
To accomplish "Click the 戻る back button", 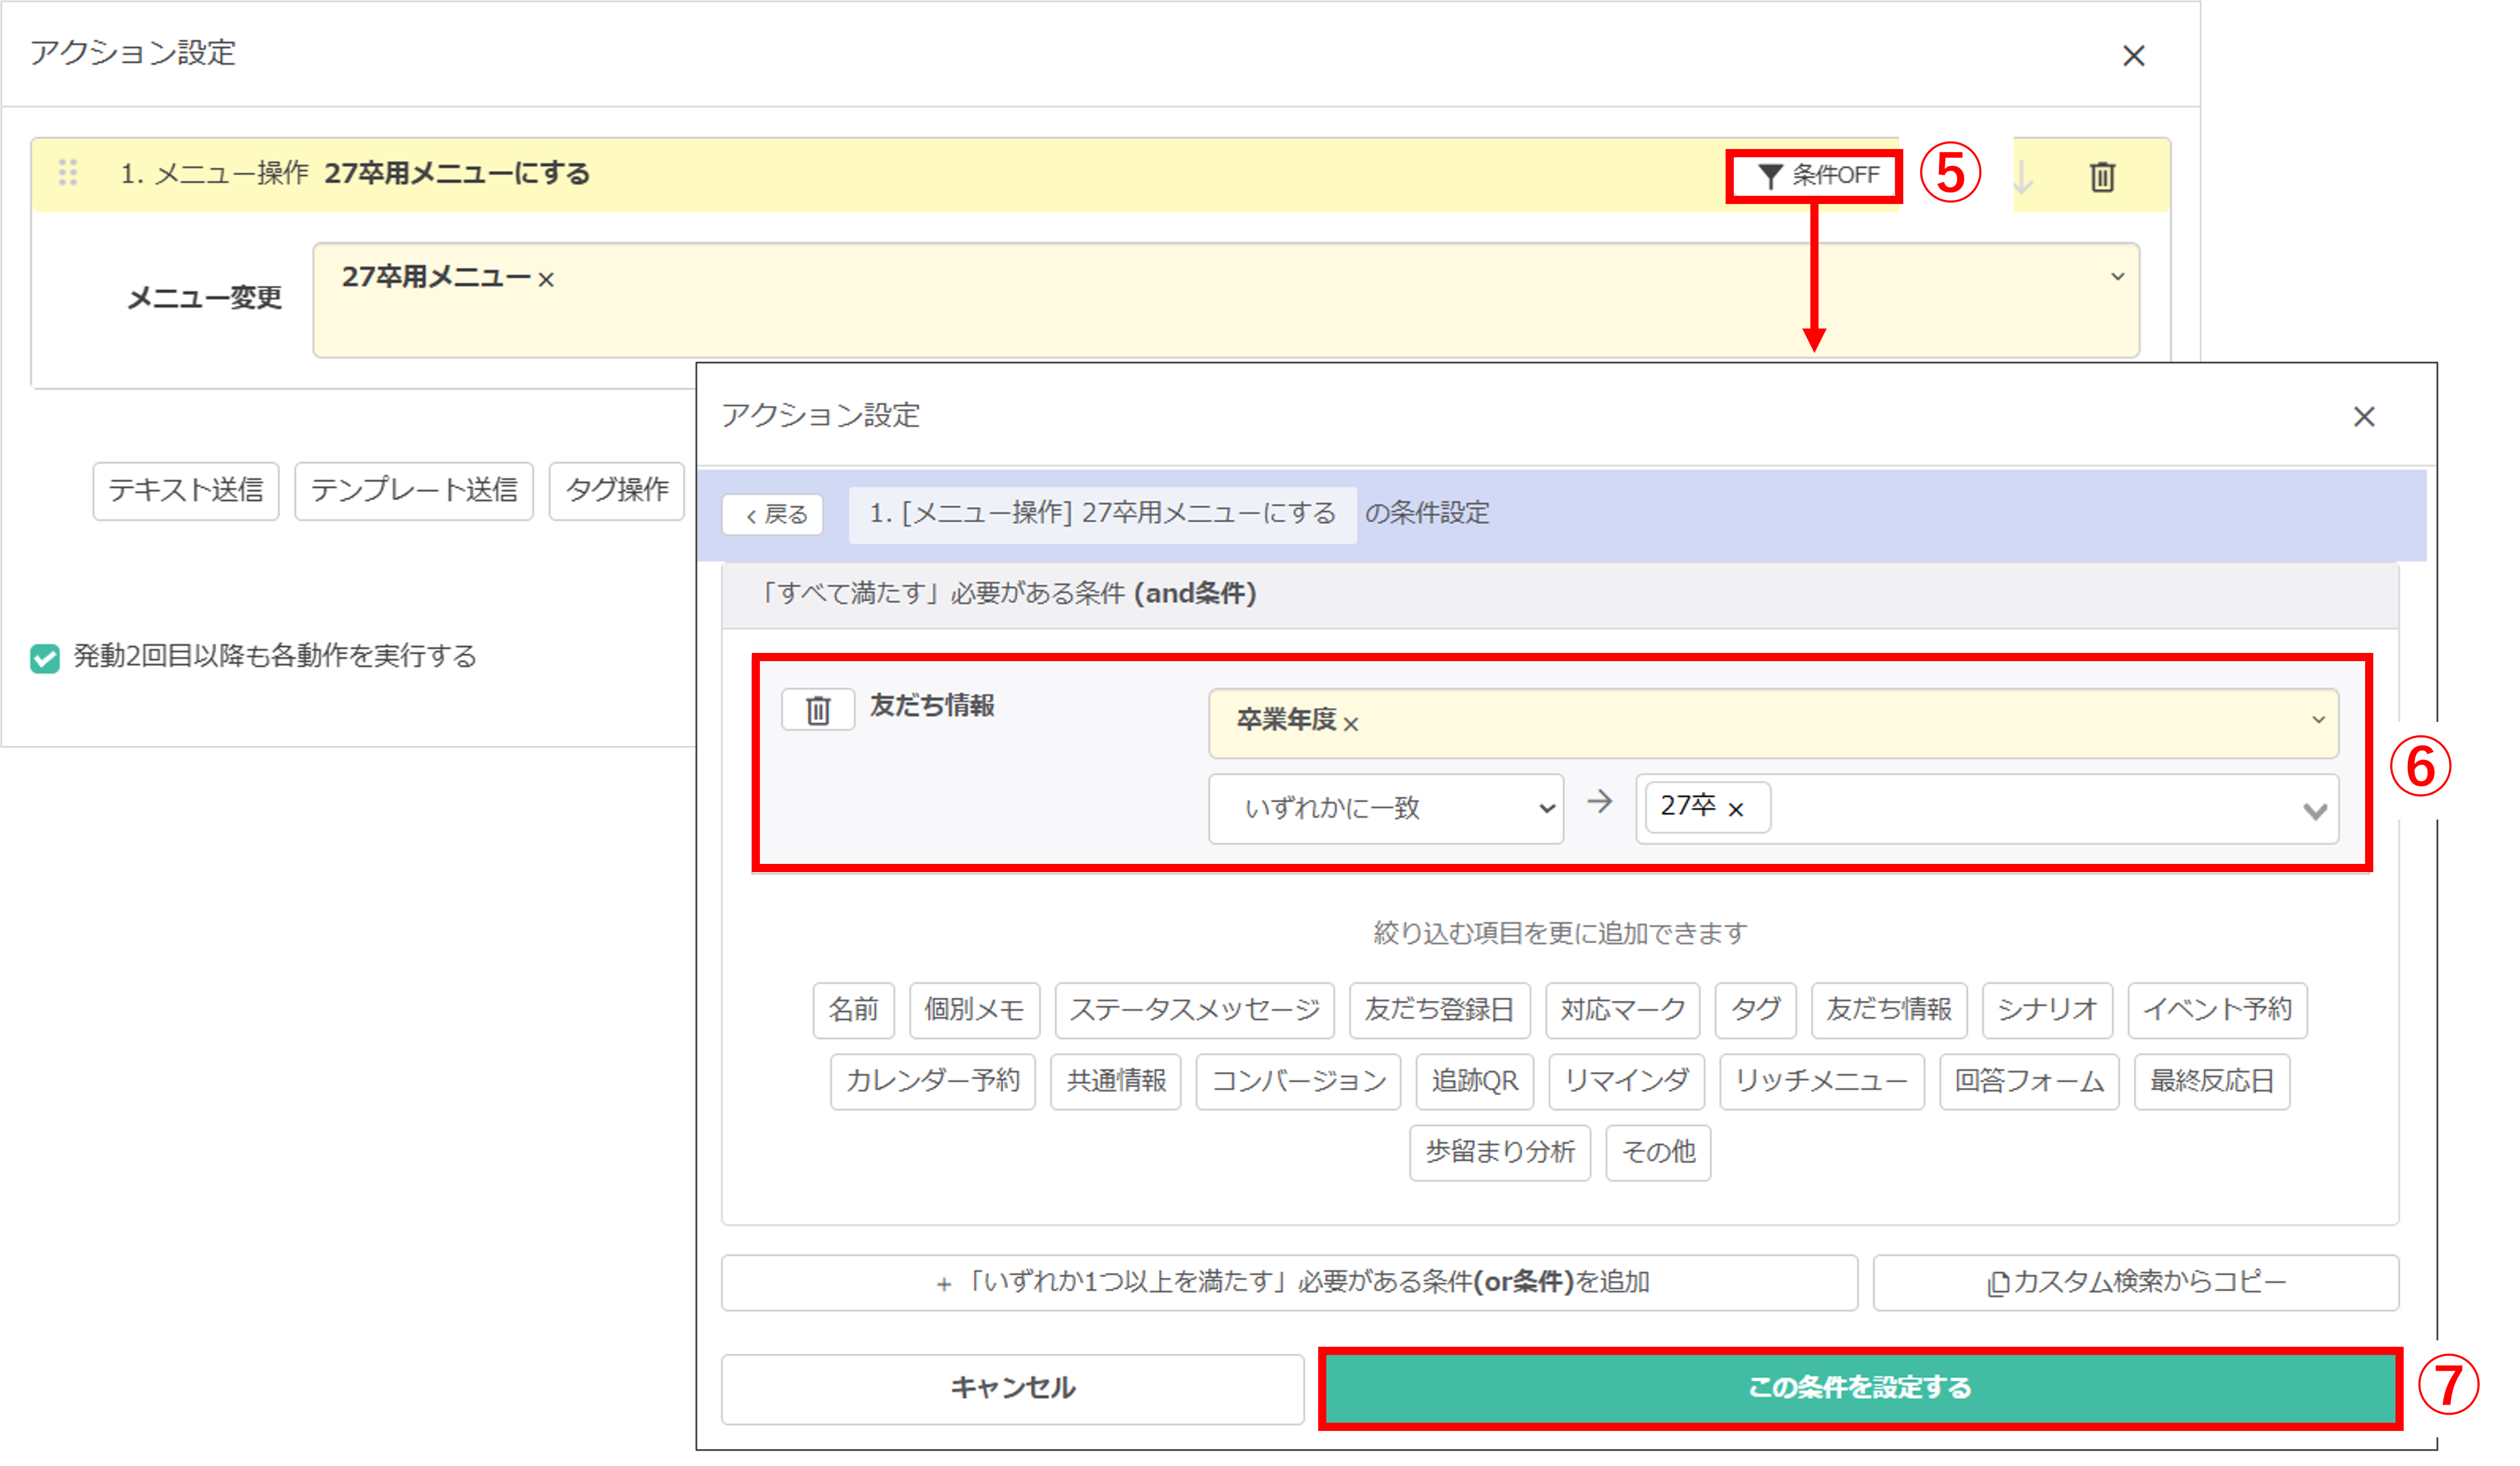I will click(772, 514).
